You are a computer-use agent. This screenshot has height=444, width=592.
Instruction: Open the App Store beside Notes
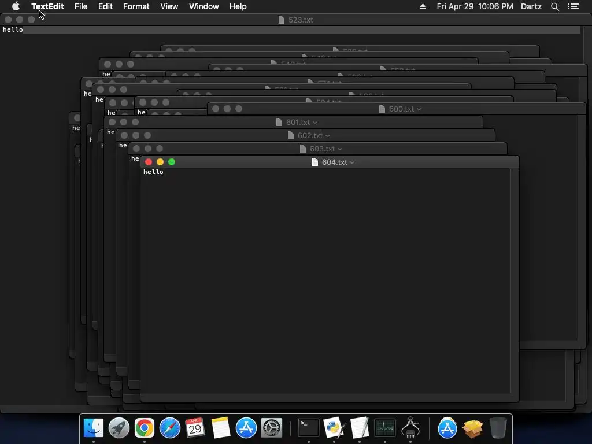coord(246,428)
